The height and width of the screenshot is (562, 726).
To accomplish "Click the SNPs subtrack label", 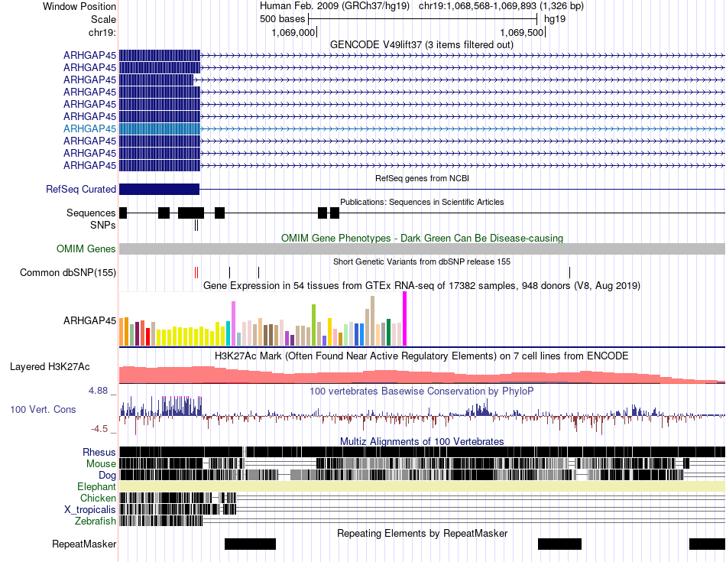I will pyautogui.click(x=103, y=225).
